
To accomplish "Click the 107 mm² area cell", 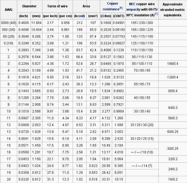I will [x=93, y=23].
